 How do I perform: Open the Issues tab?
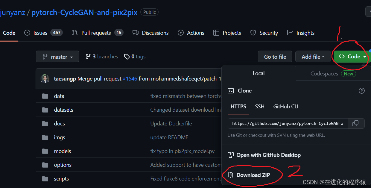click(43, 33)
